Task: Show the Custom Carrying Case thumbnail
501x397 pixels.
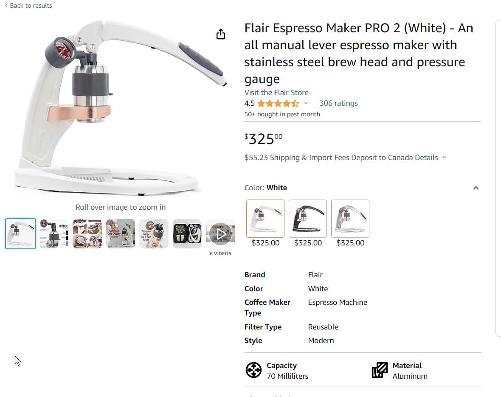Action: pyautogui.click(x=187, y=234)
